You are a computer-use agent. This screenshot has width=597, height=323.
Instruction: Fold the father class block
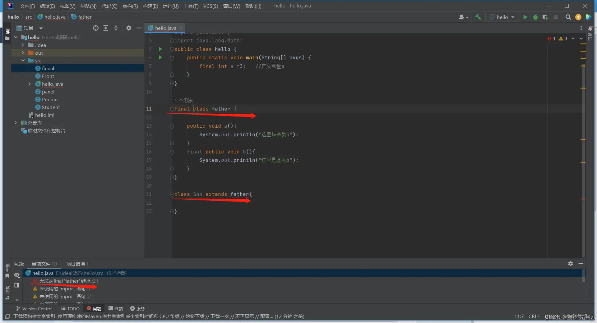click(x=172, y=109)
